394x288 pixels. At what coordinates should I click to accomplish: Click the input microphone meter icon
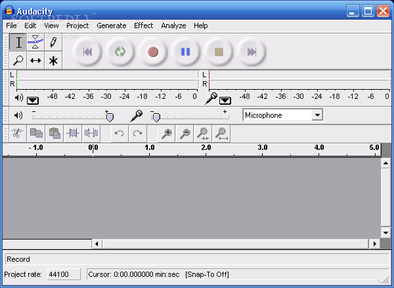click(x=211, y=98)
